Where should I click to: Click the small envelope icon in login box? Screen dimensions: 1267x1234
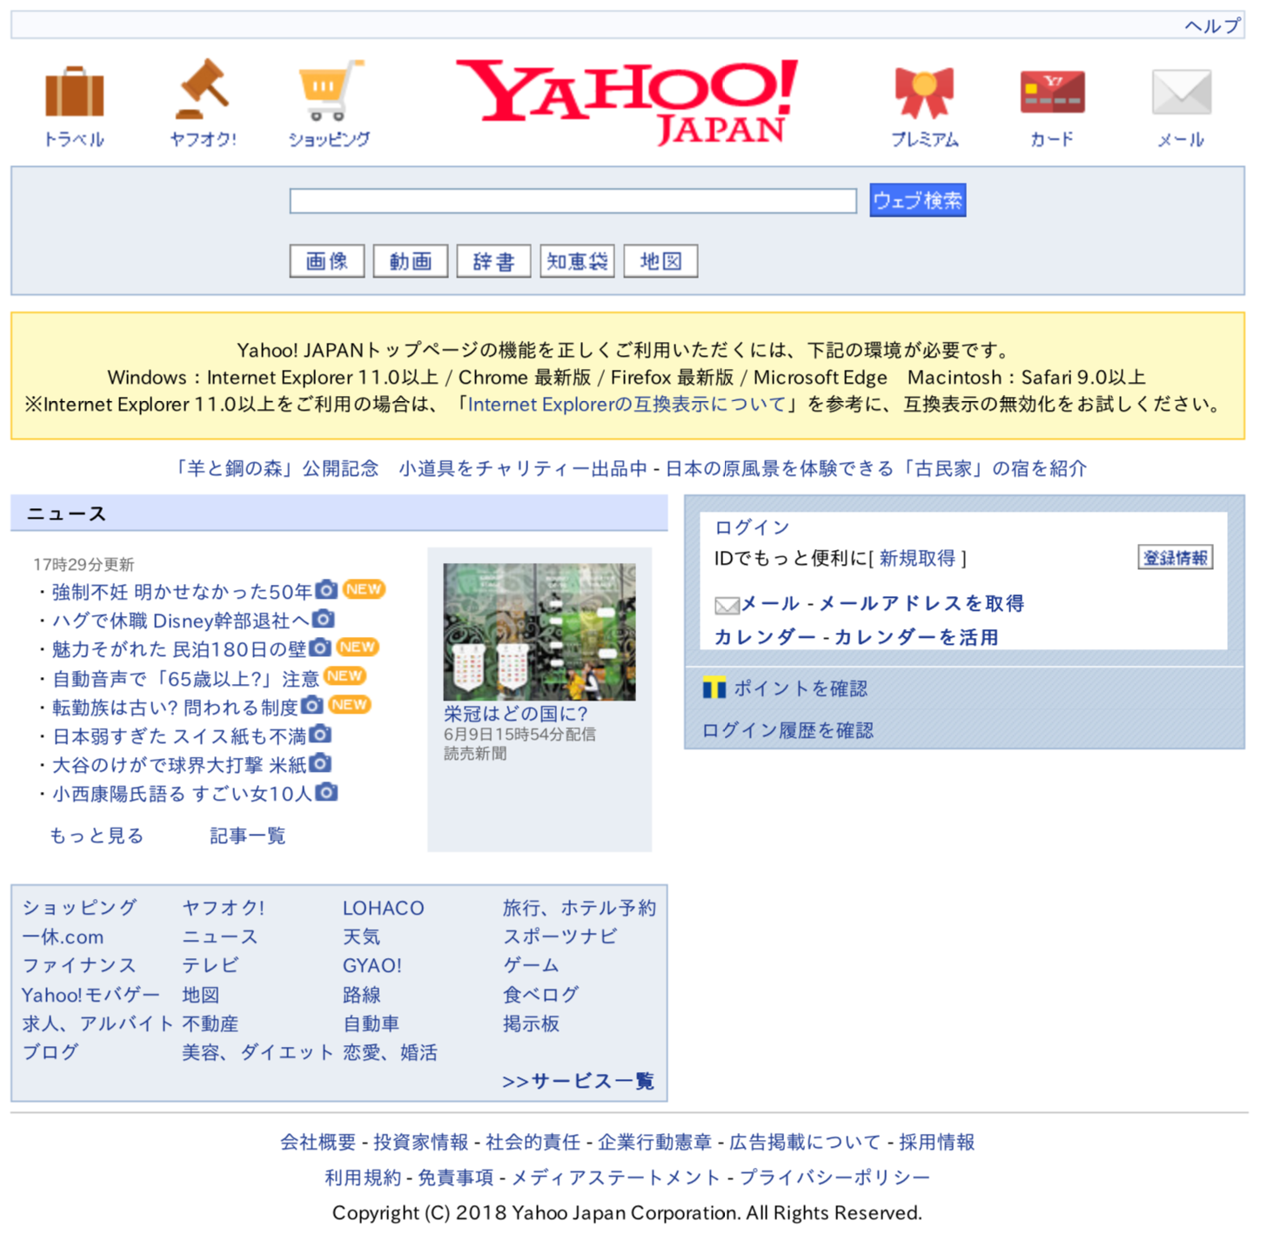[x=727, y=605]
